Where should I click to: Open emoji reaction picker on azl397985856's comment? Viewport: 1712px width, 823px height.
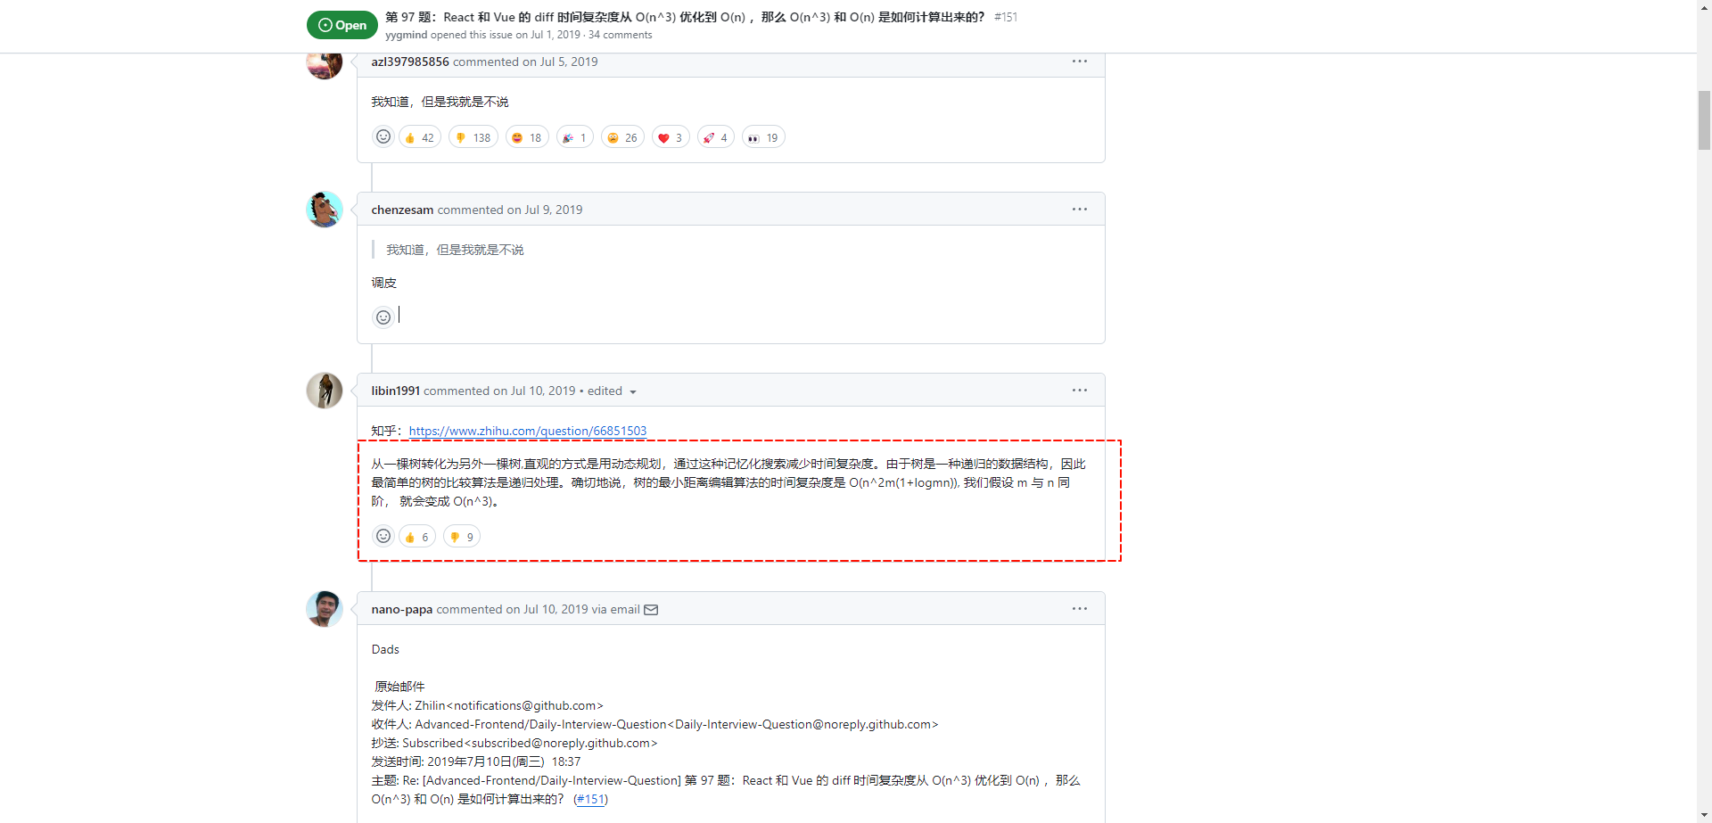click(383, 137)
